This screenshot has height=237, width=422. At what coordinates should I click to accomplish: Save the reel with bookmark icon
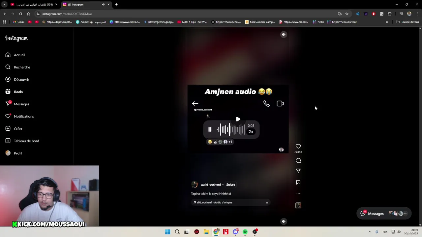pos(298,182)
